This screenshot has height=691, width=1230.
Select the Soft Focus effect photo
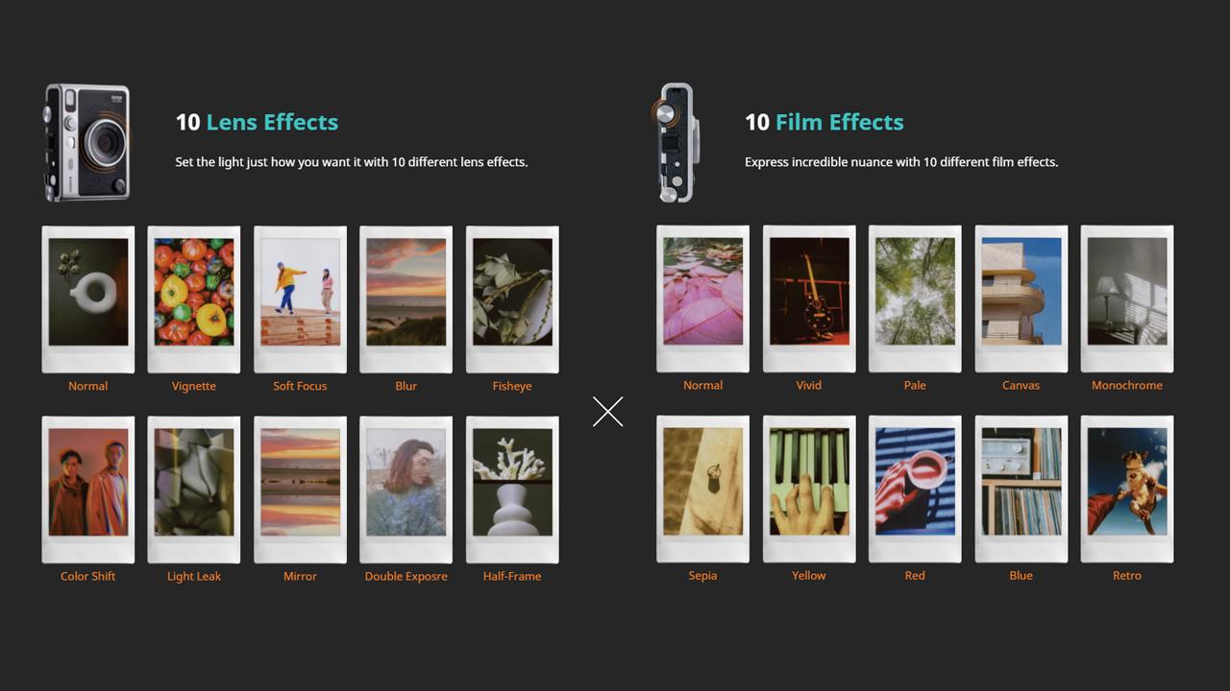coord(300,299)
